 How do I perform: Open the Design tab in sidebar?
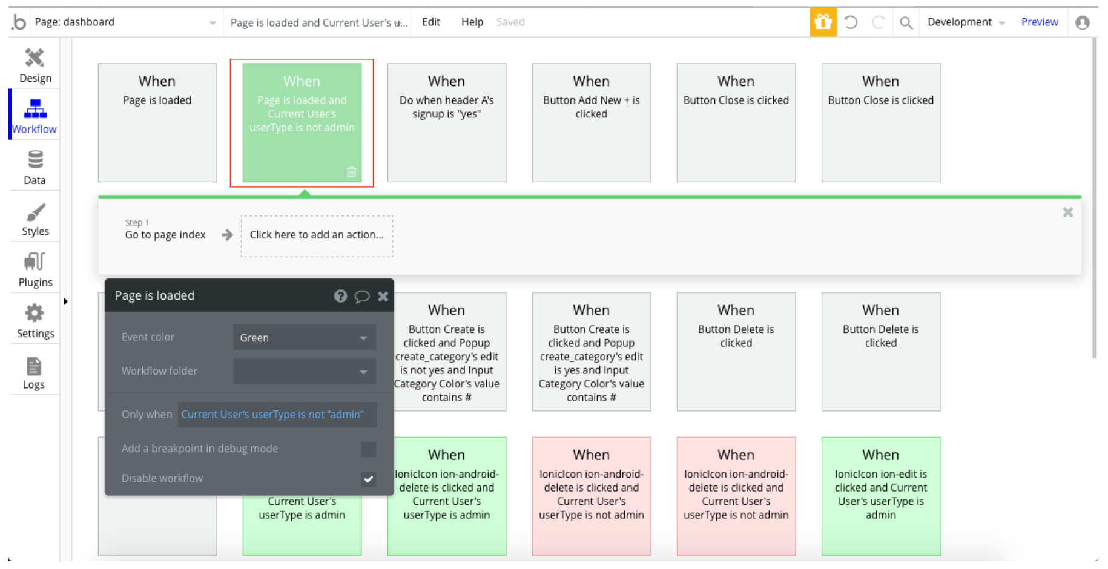tap(35, 65)
